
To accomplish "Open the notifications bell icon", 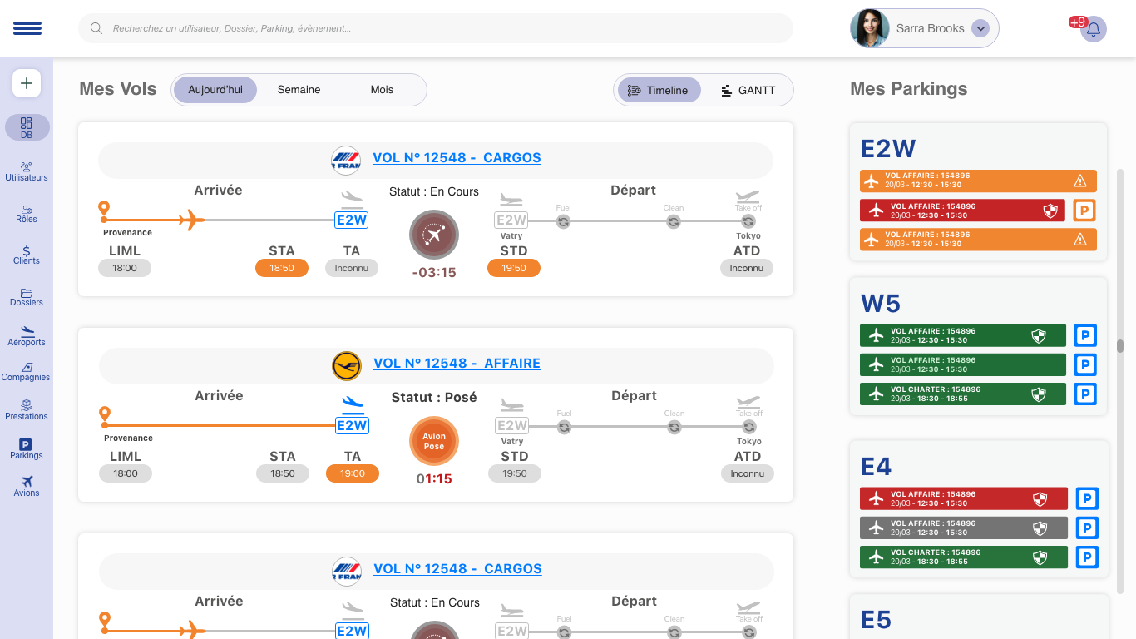I will pyautogui.click(x=1094, y=30).
